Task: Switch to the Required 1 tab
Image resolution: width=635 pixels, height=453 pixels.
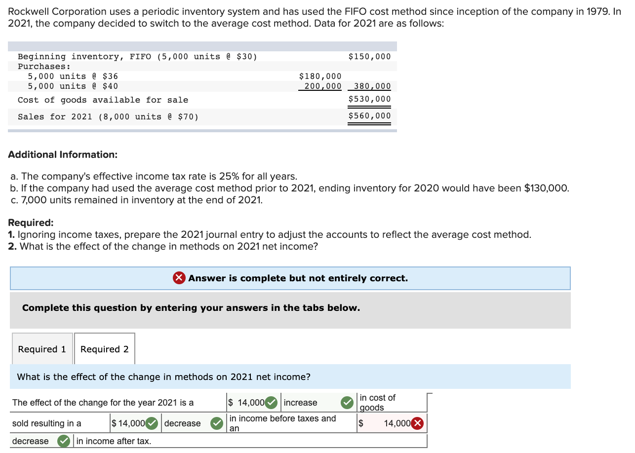Action: tap(42, 349)
